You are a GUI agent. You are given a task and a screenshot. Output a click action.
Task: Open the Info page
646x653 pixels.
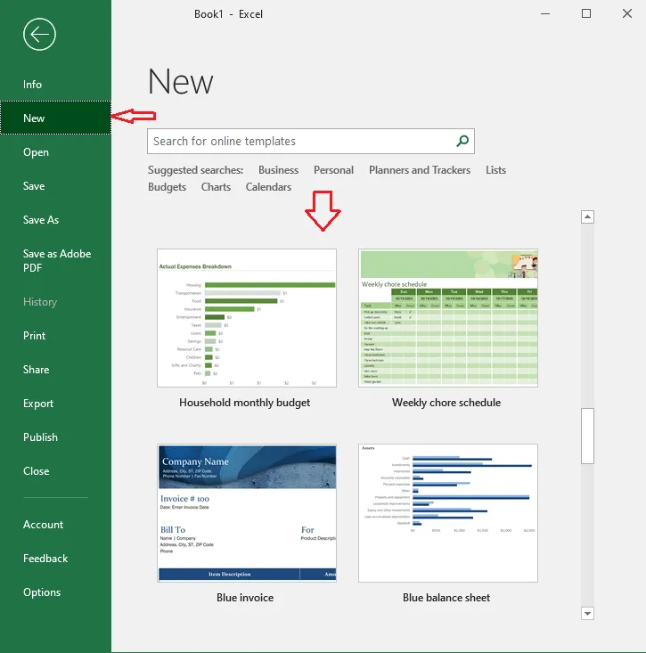pos(55,85)
